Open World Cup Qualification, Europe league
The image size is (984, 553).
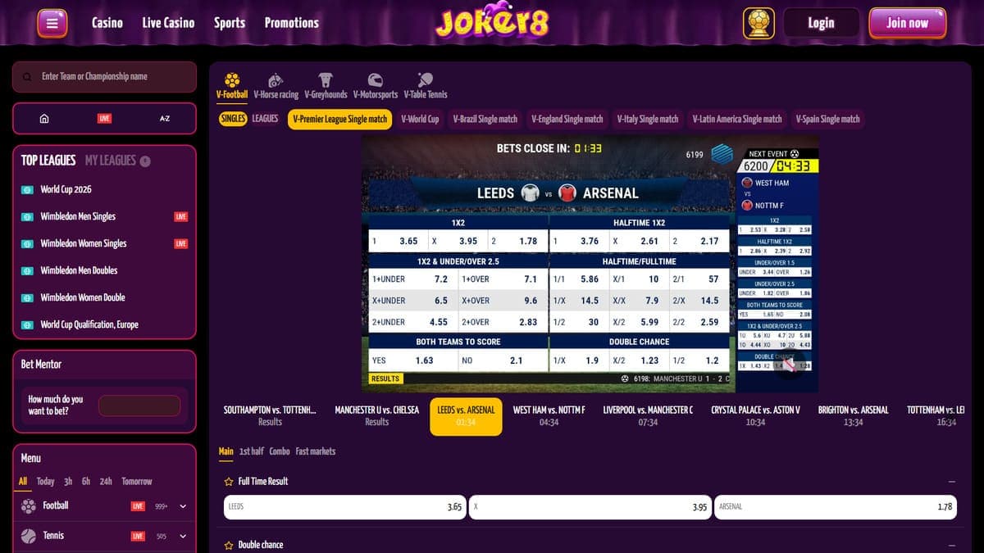click(x=89, y=325)
